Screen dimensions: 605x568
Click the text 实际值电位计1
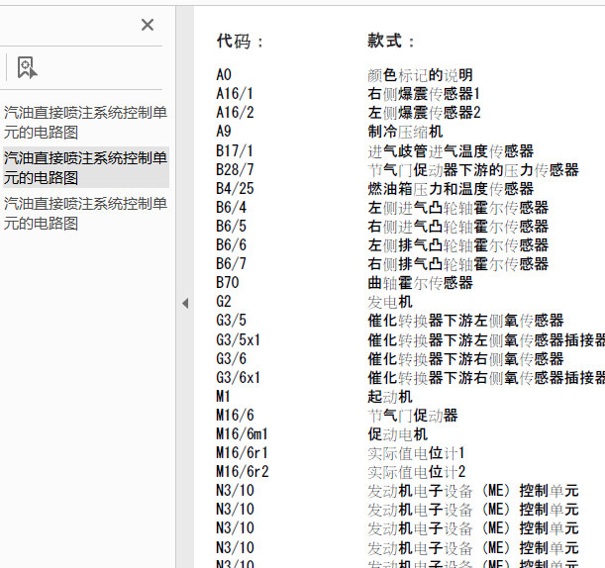pyautogui.click(x=416, y=453)
